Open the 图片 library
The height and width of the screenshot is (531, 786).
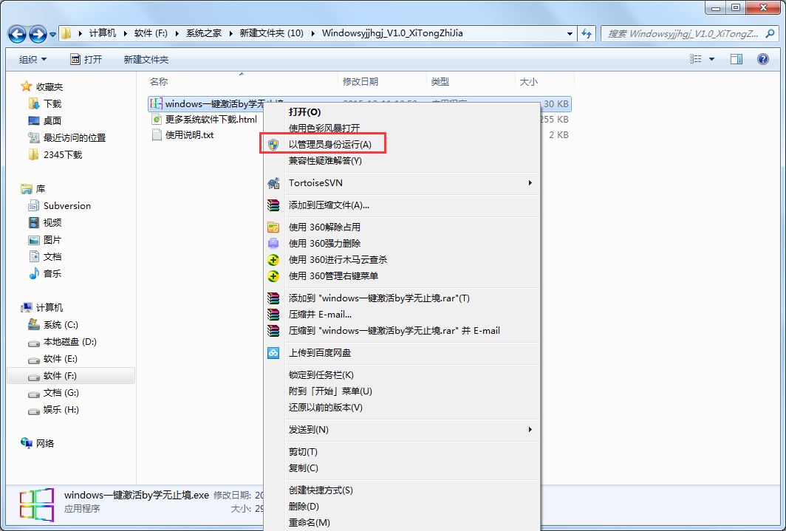point(44,240)
